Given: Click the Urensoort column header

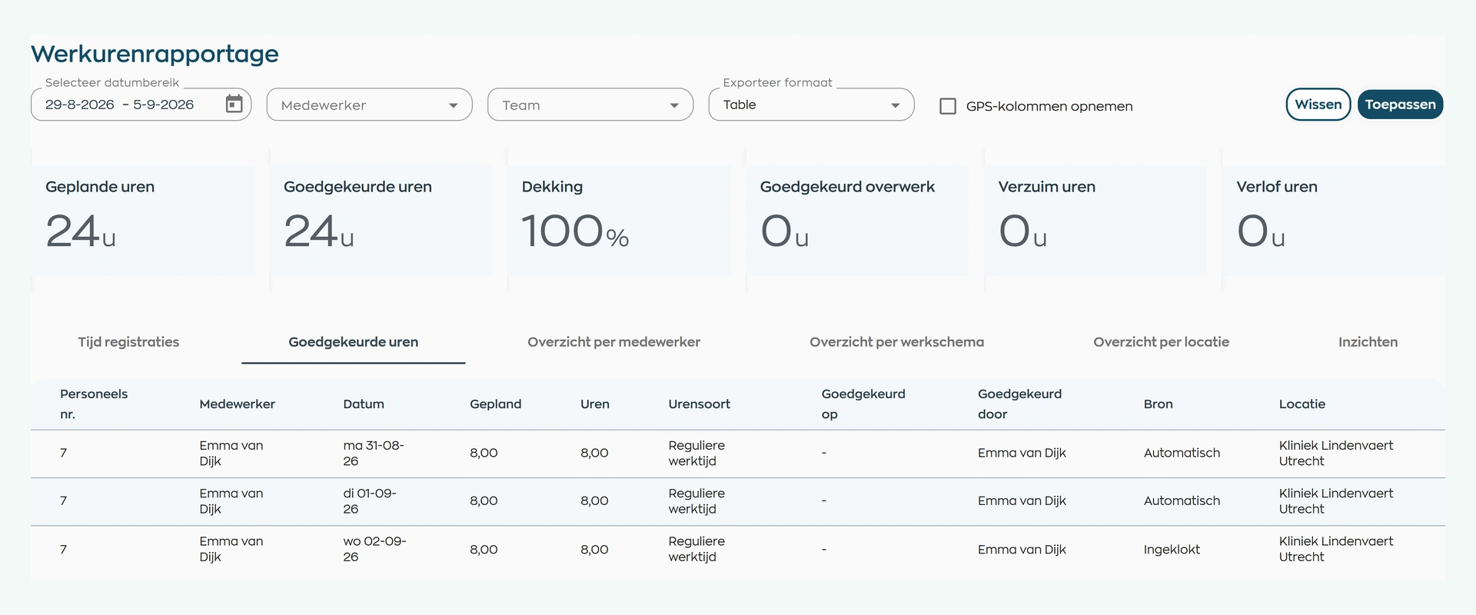Looking at the screenshot, I should pyautogui.click(x=699, y=404).
